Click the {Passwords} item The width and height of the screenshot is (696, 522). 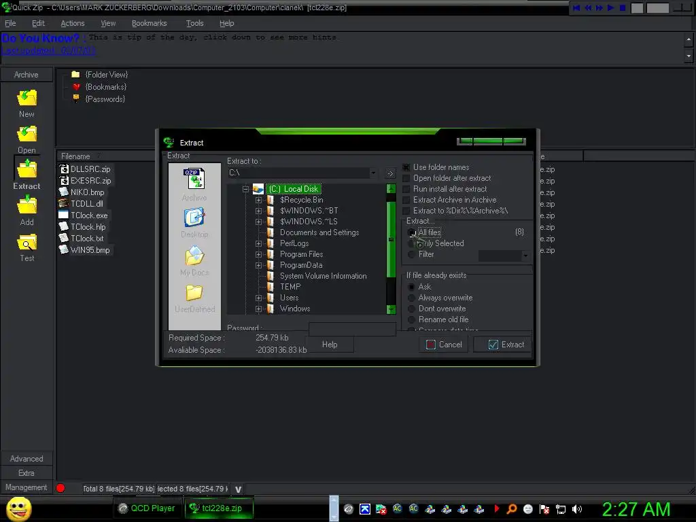pyautogui.click(x=99, y=99)
